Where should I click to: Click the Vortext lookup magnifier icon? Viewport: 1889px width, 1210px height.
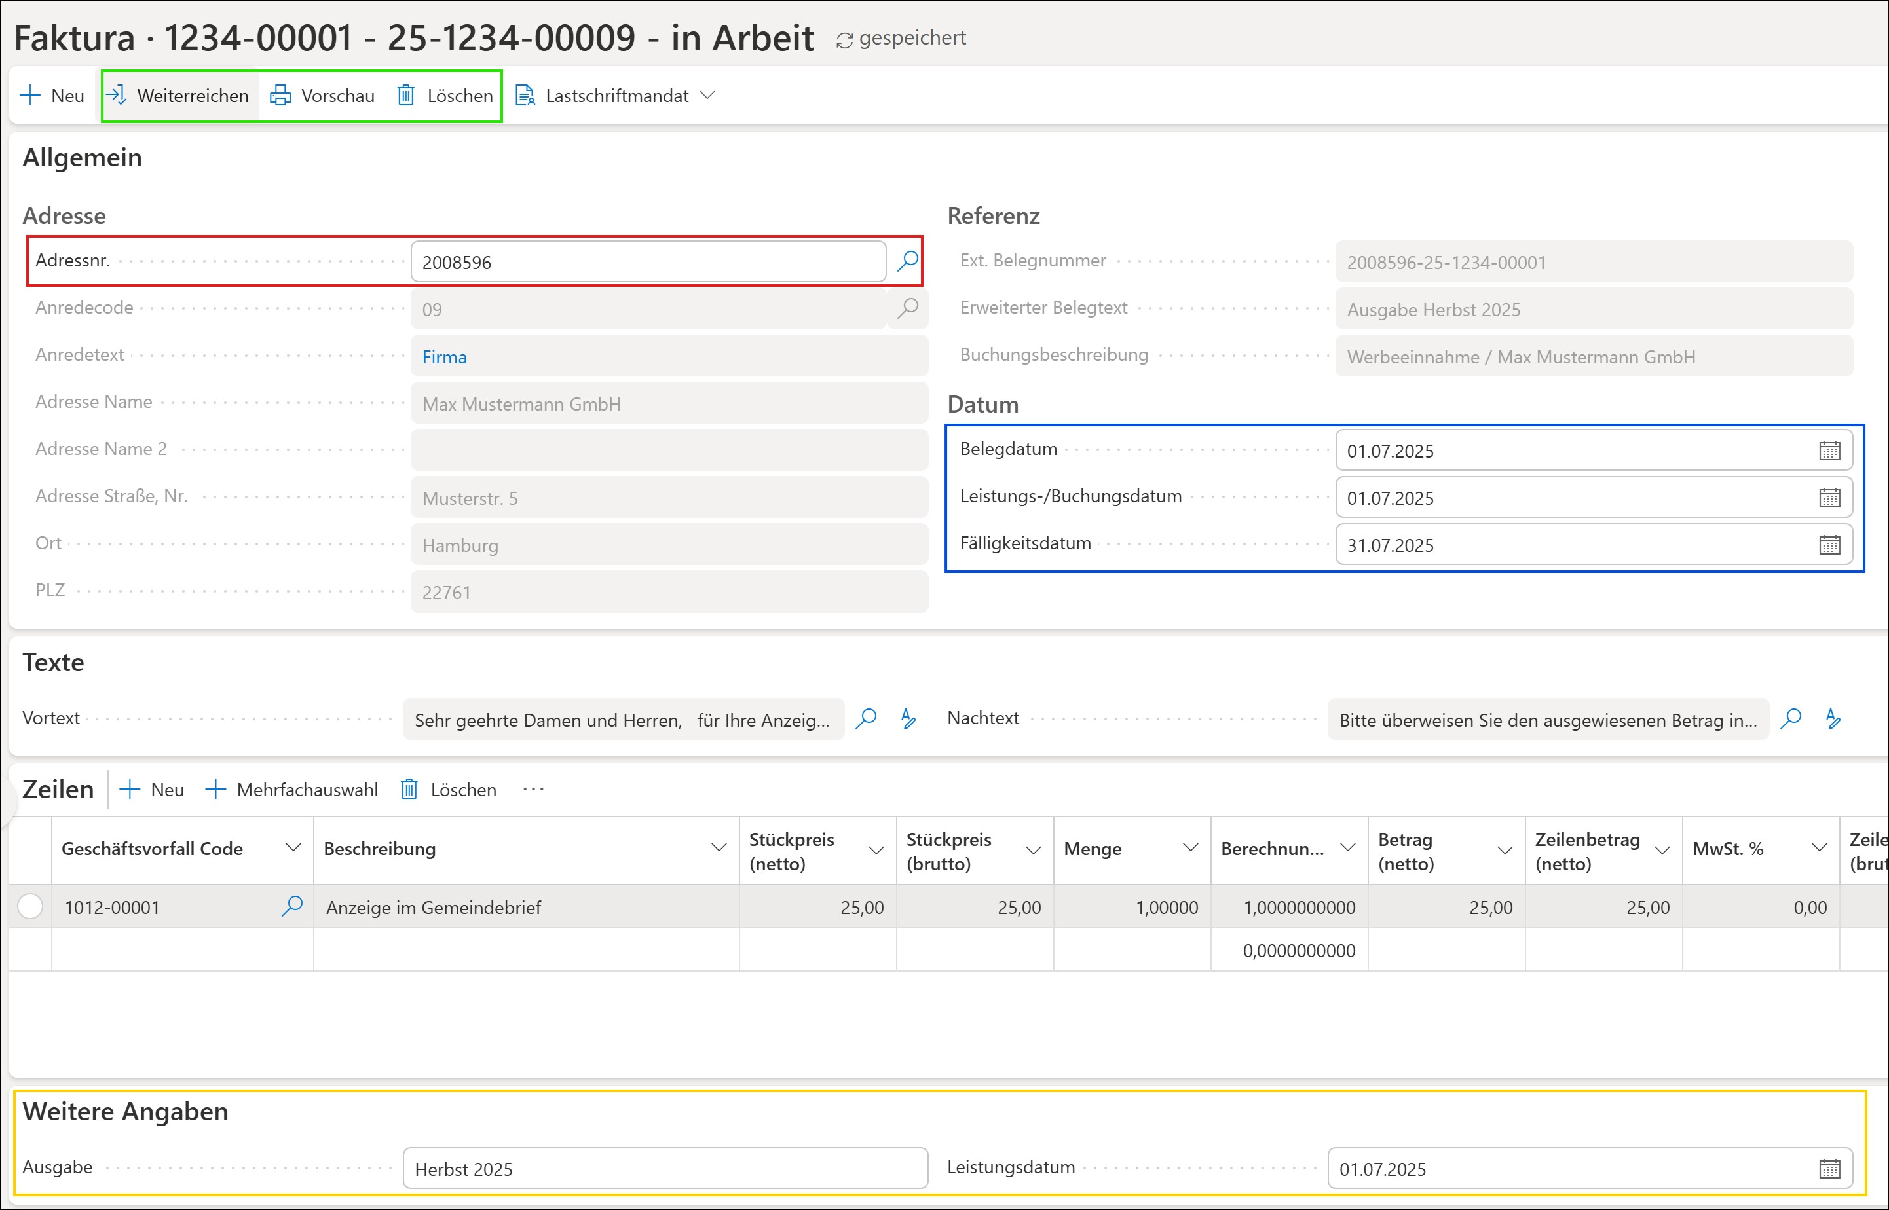click(x=866, y=718)
